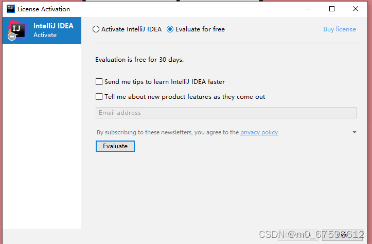Click the Email address input field
The image size is (372, 244).
pyautogui.click(x=226, y=113)
